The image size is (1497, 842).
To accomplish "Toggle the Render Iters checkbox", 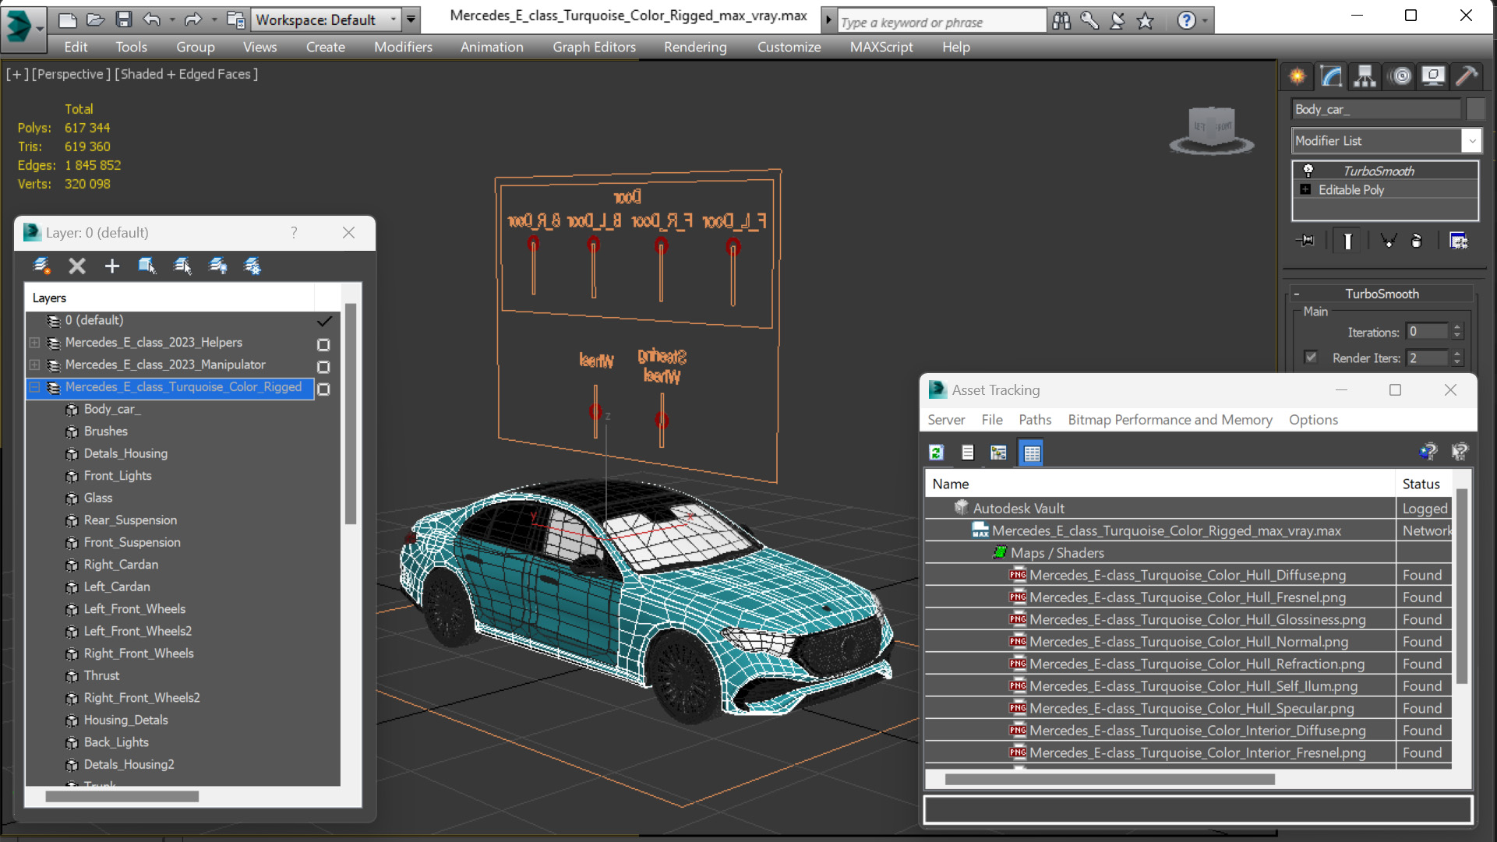I will pyautogui.click(x=1311, y=358).
